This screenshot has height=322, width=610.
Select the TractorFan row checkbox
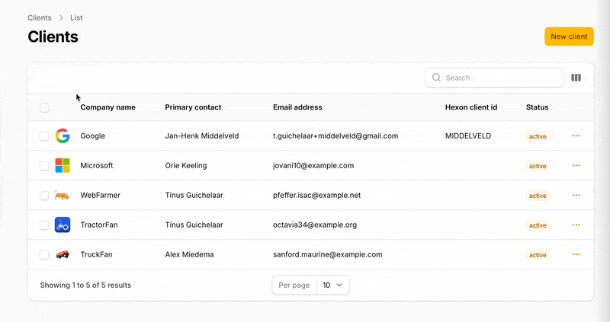tap(44, 225)
